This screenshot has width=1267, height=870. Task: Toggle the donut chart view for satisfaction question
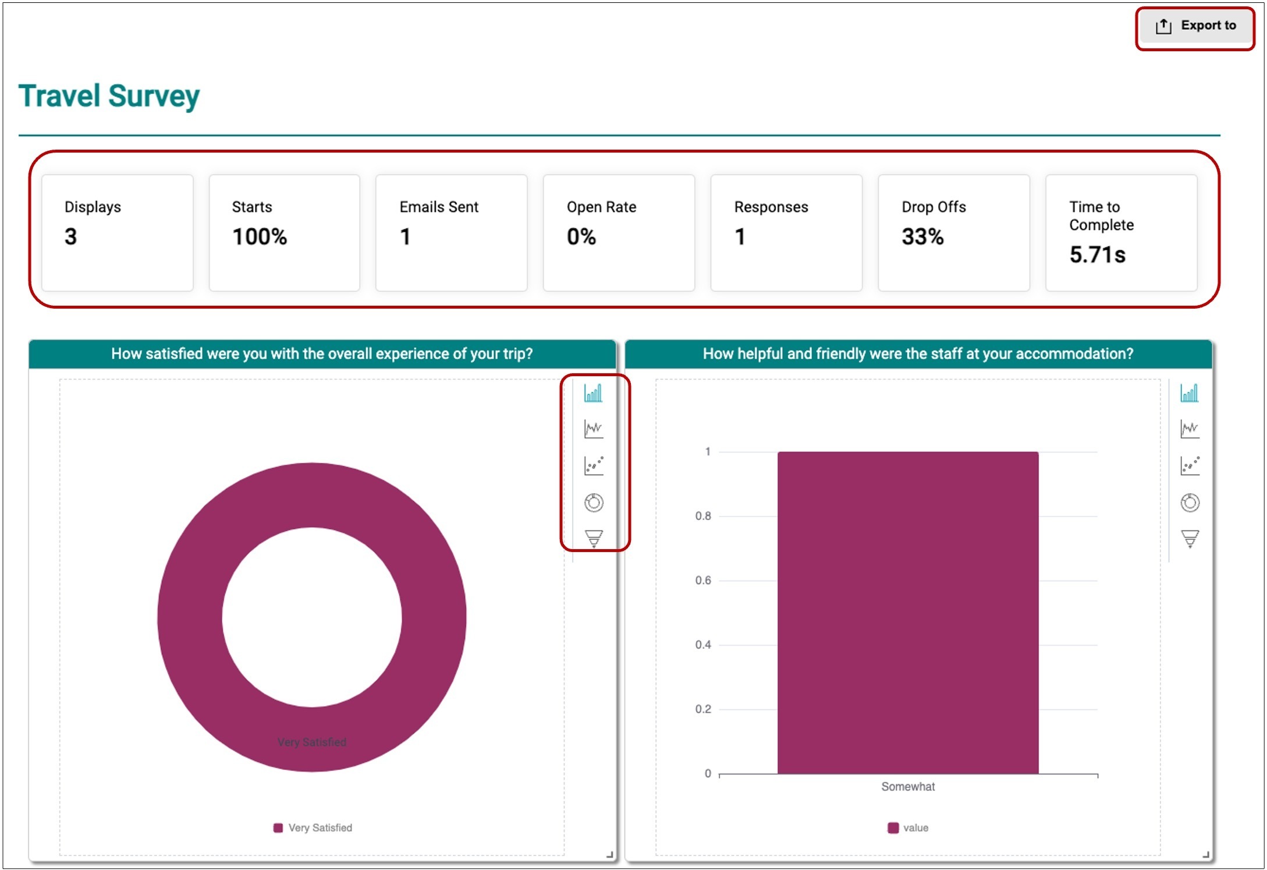click(594, 501)
